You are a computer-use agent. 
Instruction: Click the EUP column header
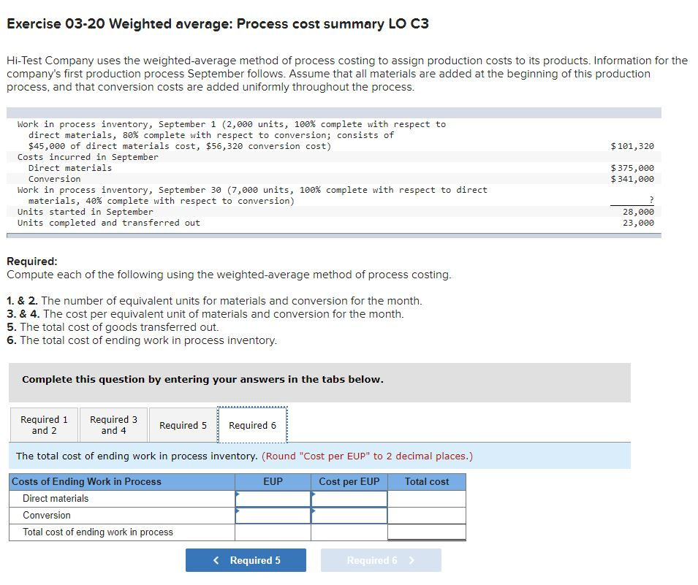pyautogui.click(x=272, y=482)
